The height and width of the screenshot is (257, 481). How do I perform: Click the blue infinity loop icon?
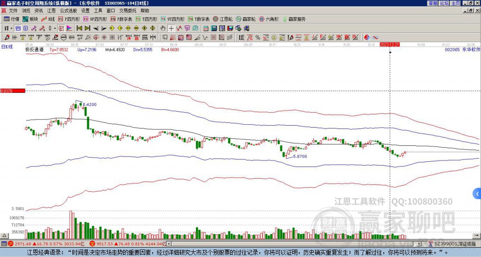point(375,38)
